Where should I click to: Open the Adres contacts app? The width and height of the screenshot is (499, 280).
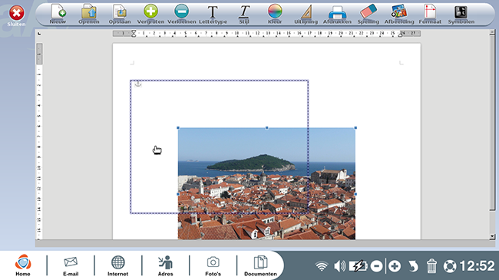(x=166, y=265)
